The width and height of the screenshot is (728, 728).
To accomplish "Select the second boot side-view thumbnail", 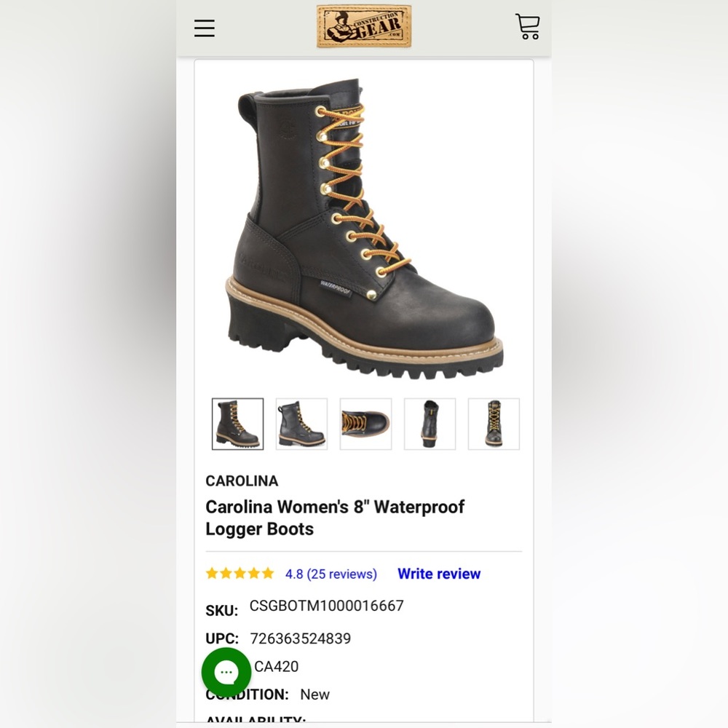I will click(302, 424).
